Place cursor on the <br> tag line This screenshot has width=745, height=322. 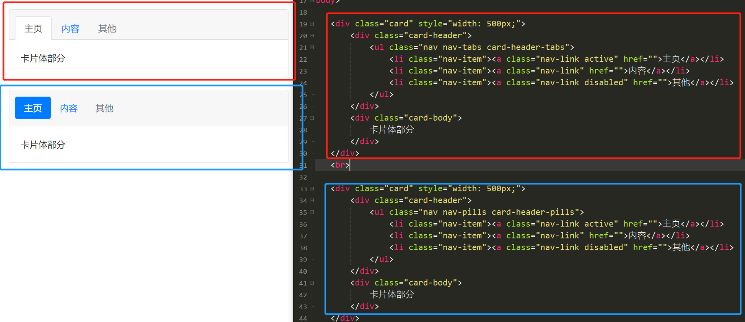(x=340, y=165)
